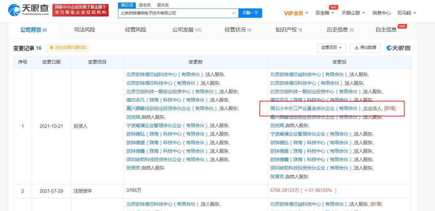
Task: Open the 公司背景 tab
Action: click(x=33, y=30)
